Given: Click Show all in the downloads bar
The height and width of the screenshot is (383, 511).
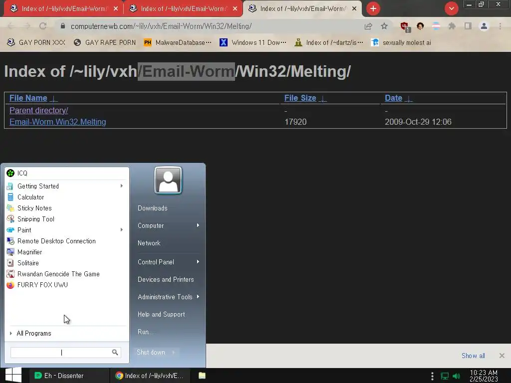Looking at the screenshot, I should tap(473, 356).
